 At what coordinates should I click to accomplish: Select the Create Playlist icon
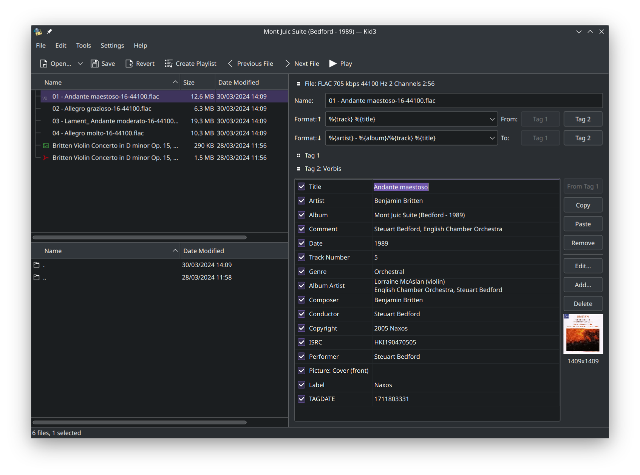169,63
